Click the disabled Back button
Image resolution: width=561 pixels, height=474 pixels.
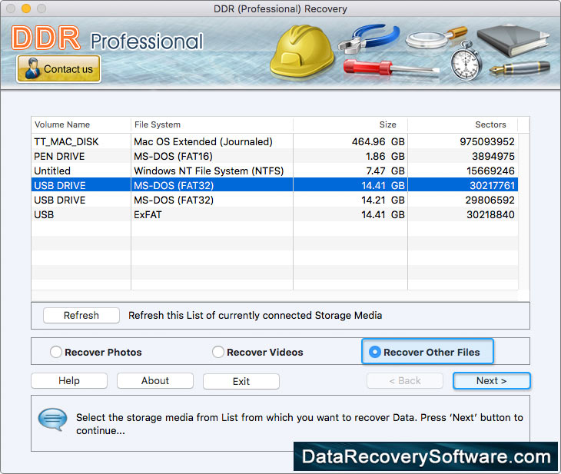(x=405, y=380)
